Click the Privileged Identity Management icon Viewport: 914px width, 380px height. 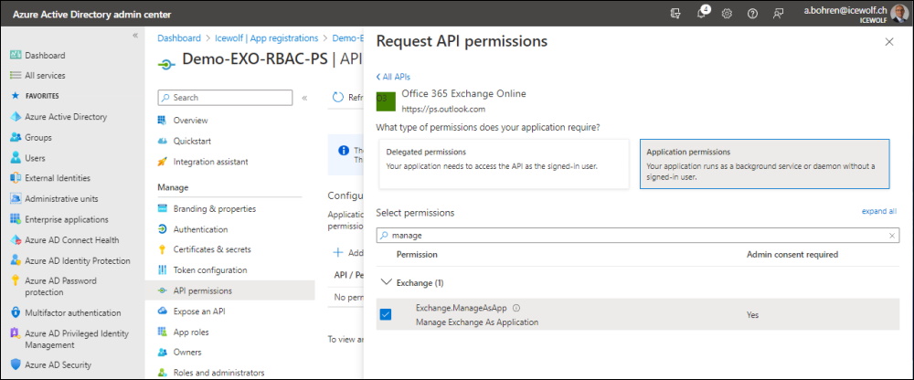pos(16,334)
